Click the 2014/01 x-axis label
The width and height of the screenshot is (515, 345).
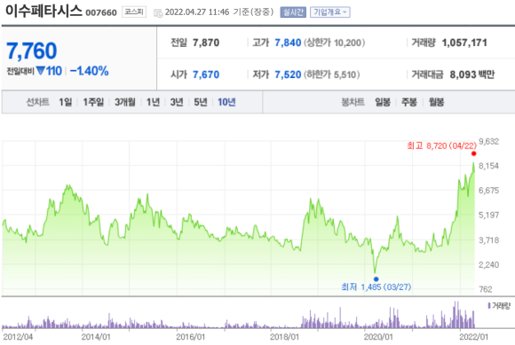96,337
